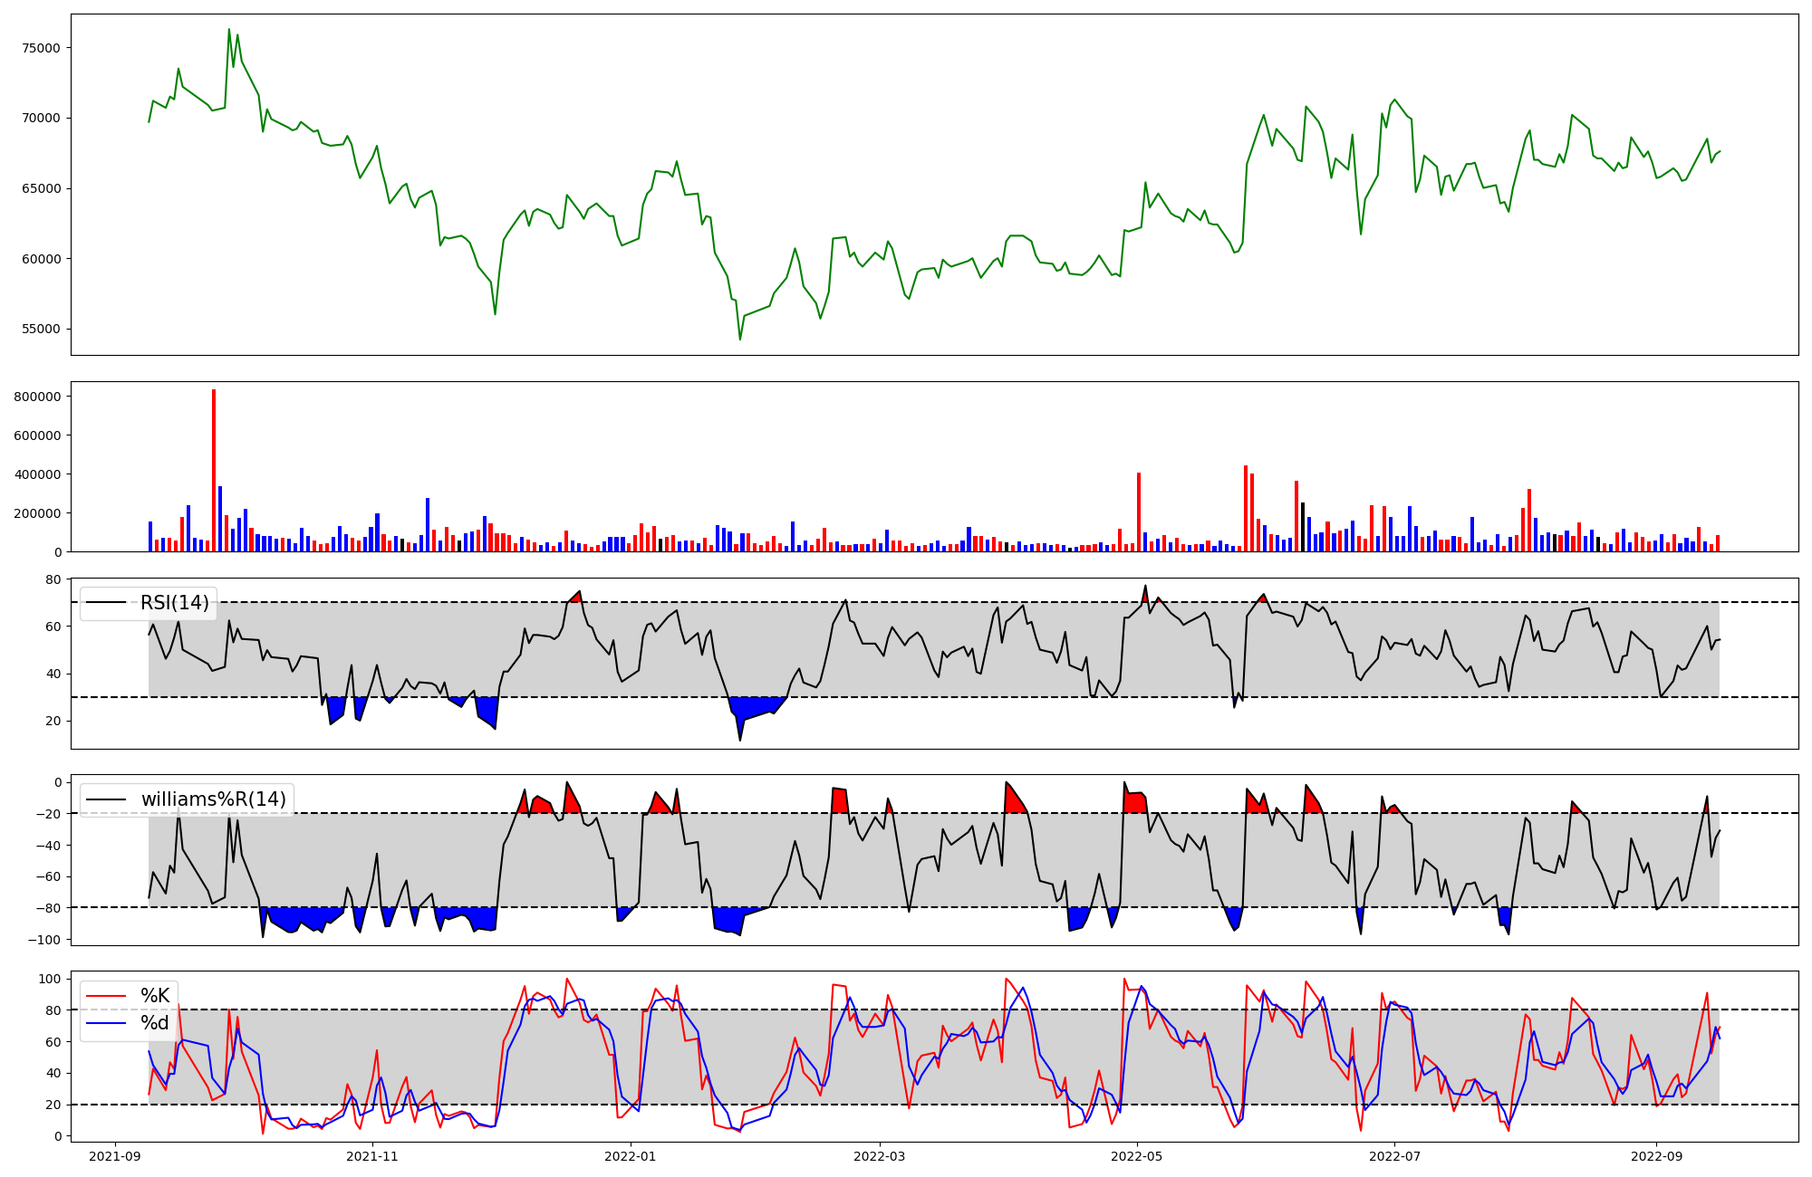The image size is (1812, 1177).
Task: Click the black RSI(14) legend line sample
Action: click(x=106, y=603)
